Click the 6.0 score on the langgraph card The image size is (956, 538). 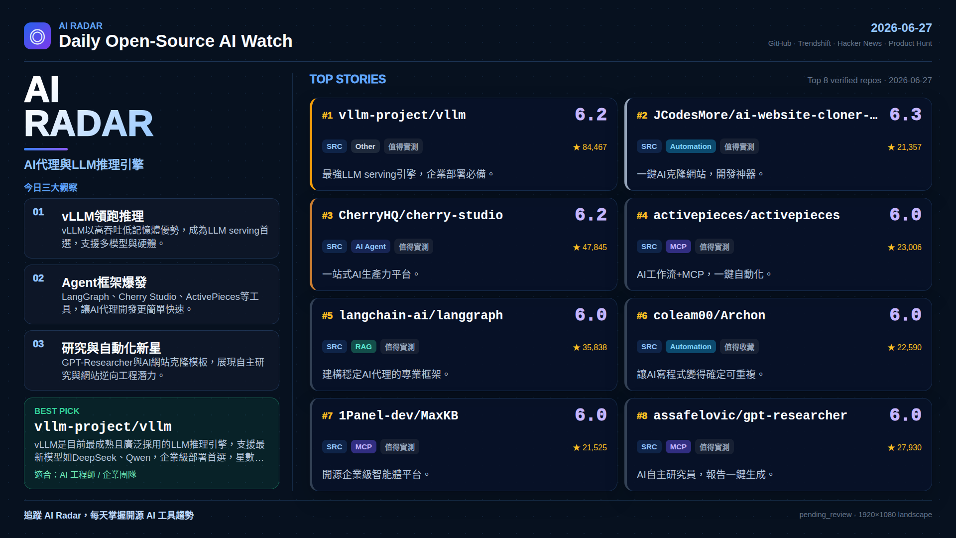(591, 315)
